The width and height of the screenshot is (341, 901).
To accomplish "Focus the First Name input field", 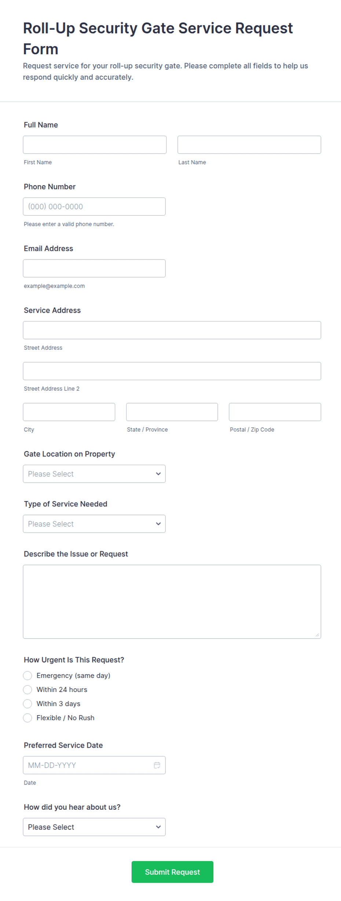I will (95, 145).
